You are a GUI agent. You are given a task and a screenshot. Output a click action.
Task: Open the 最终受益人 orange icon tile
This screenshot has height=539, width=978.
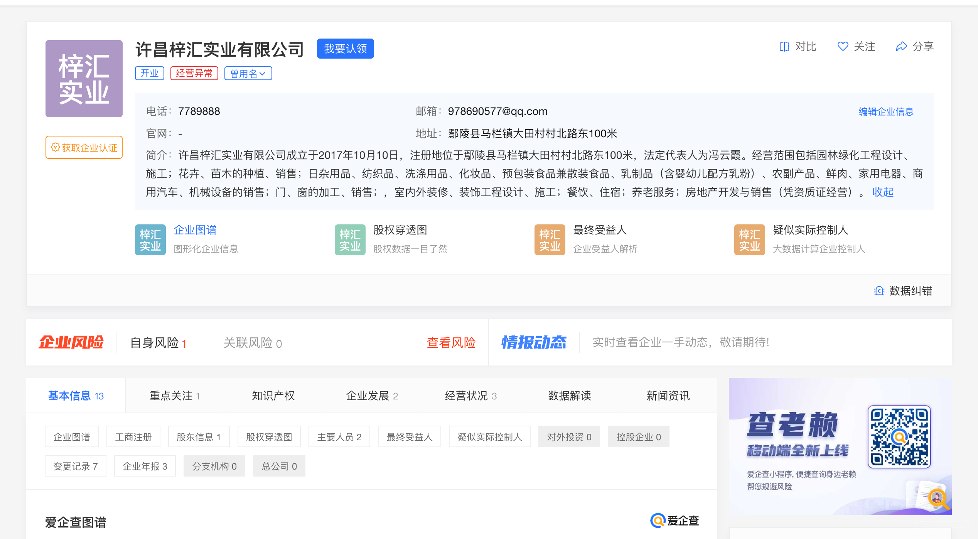coord(550,240)
